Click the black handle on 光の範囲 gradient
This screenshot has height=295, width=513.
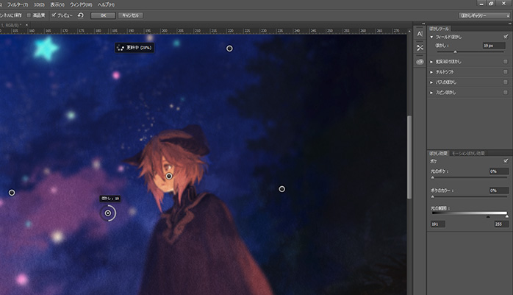point(488,217)
